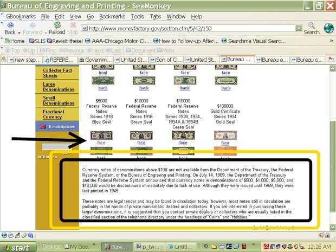336x252 pixels.
Task: Expand the URL bar history dropdown
Action: tap(299, 28)
